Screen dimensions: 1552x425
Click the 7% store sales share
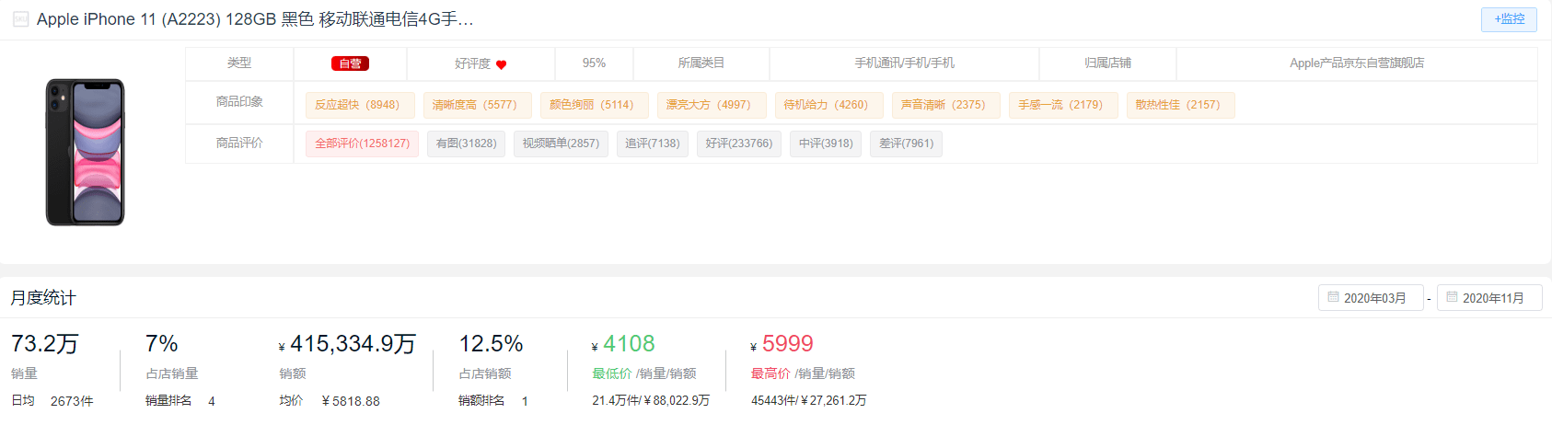[x=161, y=344]
